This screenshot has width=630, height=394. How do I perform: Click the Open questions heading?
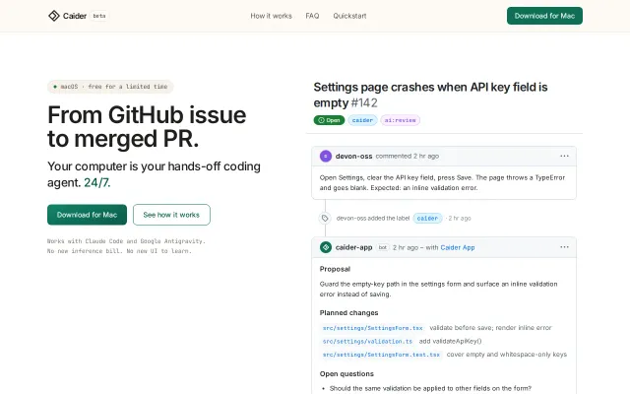pos(346,374)
